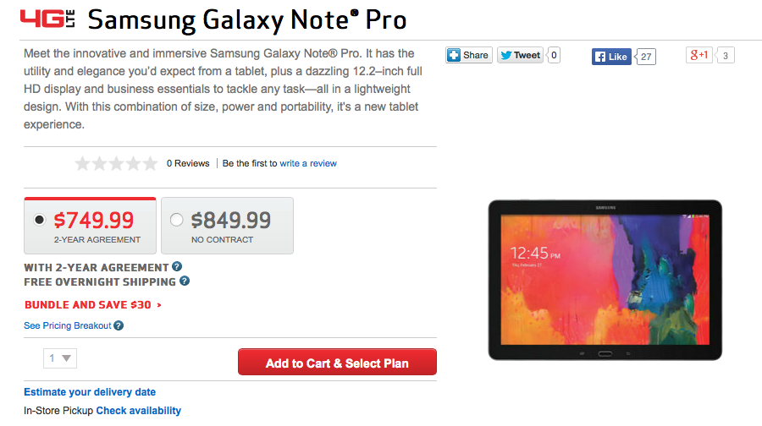
Task: Click the Galaxy Note Pro tablet image
Action: tap(605, 280)
